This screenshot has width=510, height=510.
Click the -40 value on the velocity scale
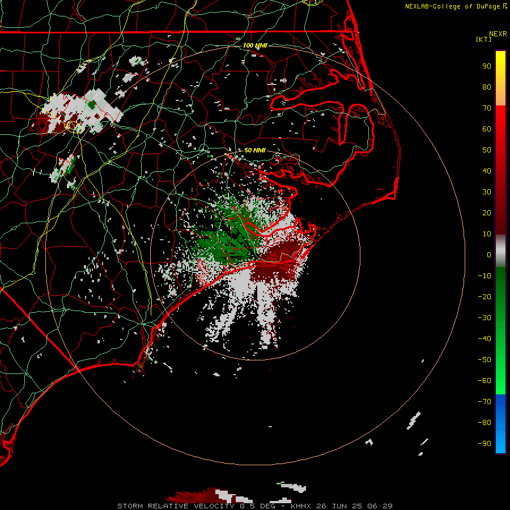point(484,339)
